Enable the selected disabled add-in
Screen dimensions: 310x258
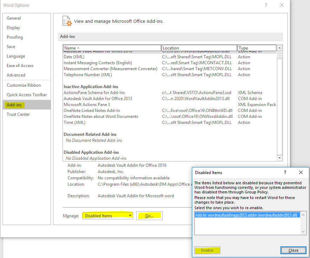[x=207, y=250]
